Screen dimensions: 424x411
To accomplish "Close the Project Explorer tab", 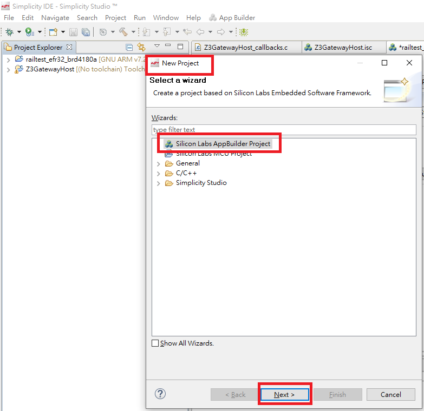I will [69, 47].
